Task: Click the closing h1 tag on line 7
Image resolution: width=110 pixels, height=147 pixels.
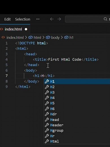Action: [49, 76]
